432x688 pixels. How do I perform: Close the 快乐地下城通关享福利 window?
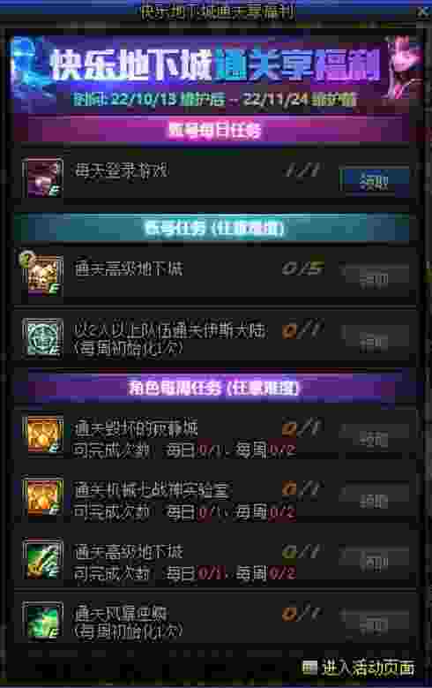tap(422, 11)
